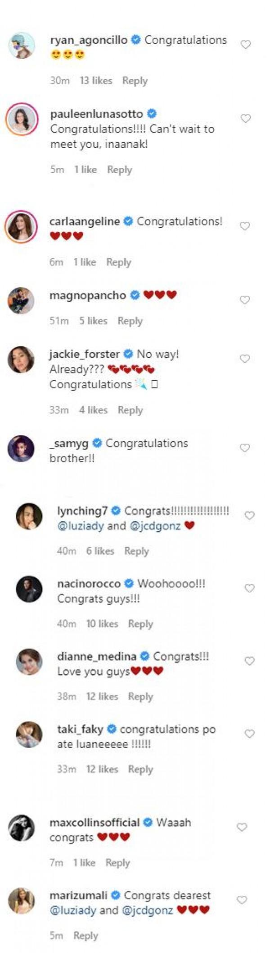Heart magnopancho's comment
The height and width of the screenshot is (953, 270).
click(245, 300)
